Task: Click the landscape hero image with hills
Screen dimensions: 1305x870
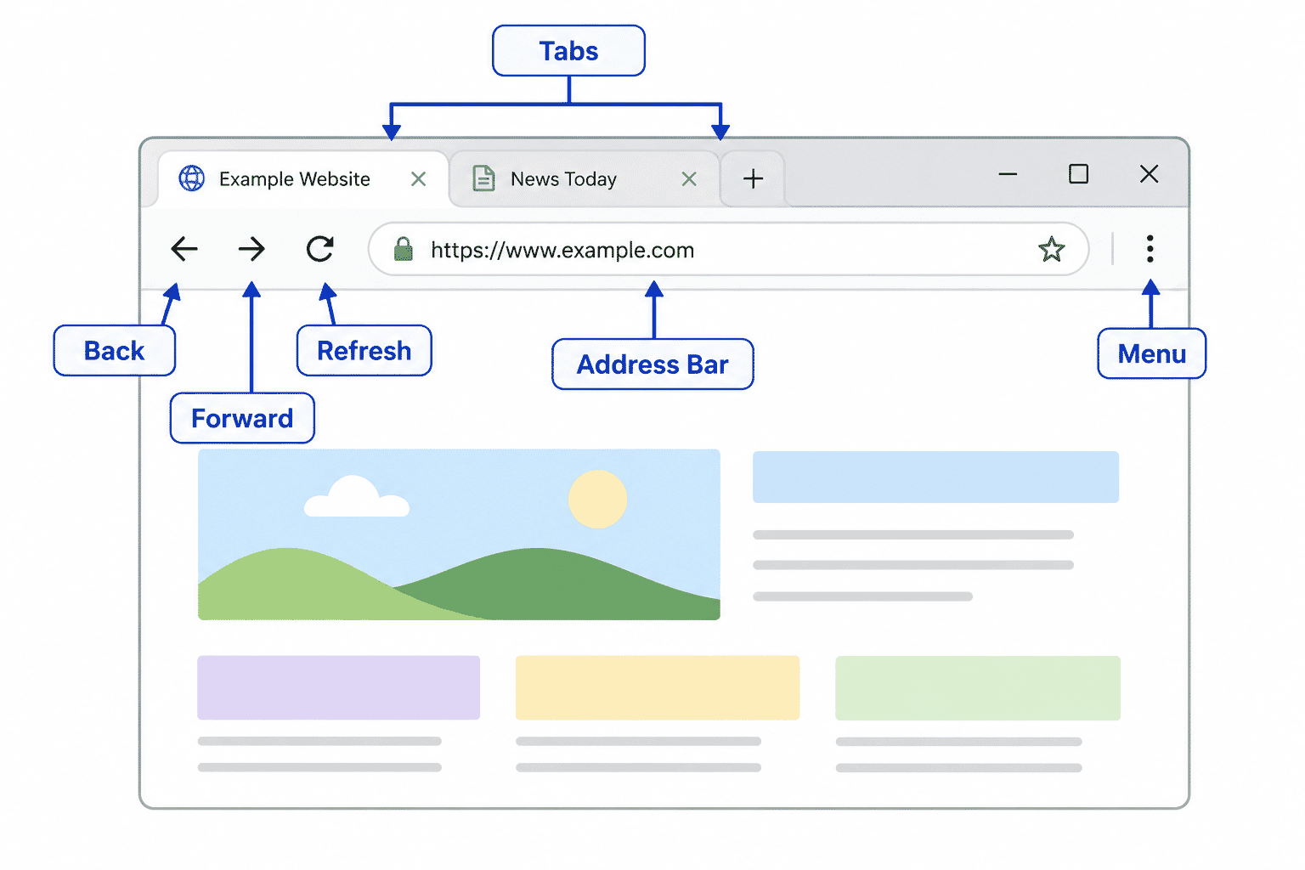Action: 459,534
